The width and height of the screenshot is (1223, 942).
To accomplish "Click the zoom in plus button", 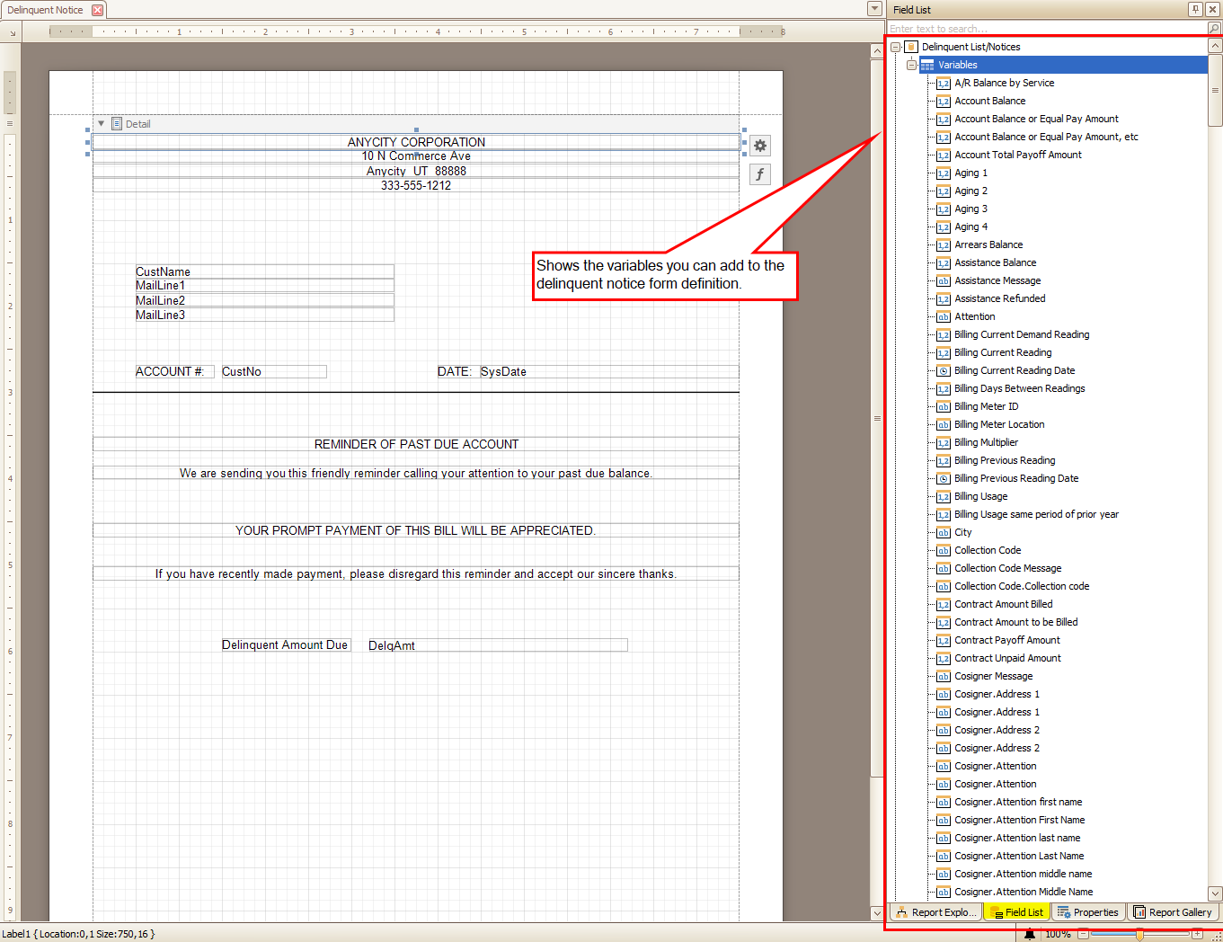I will (1197, 935).
